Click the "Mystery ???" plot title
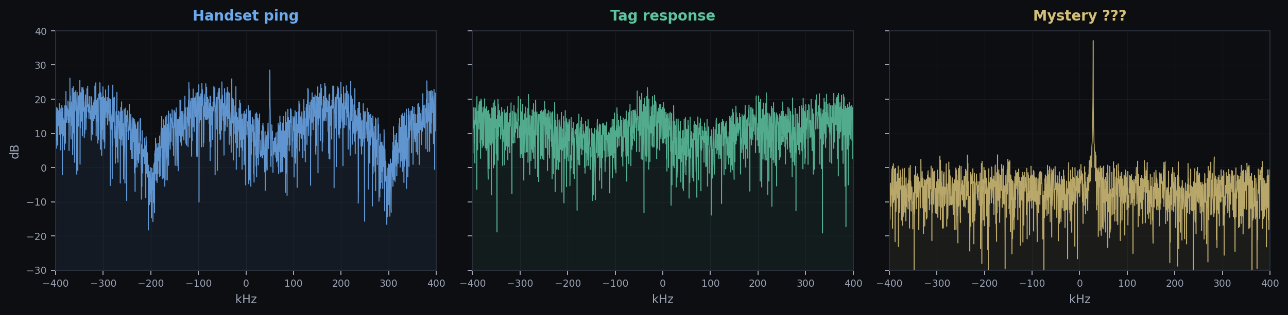This screenshot has height=315, width=1288. (1079, 16)
